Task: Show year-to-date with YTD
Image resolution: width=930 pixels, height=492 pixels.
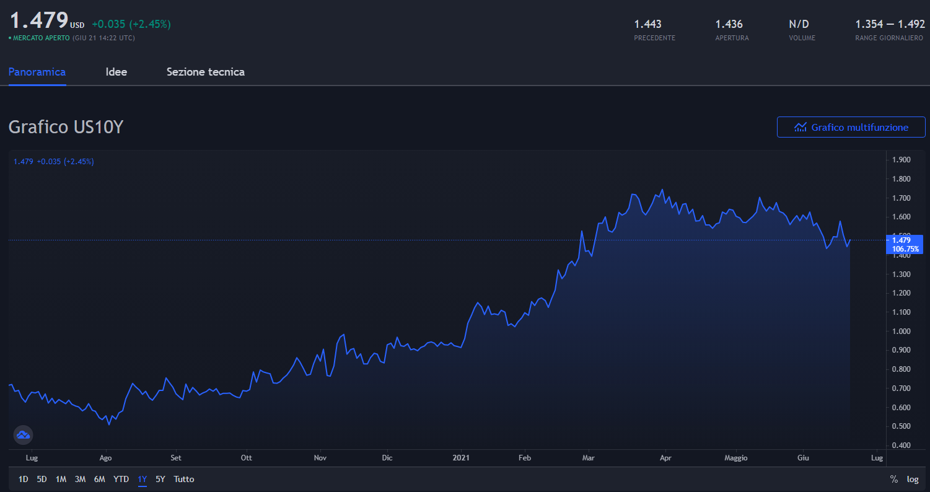Action: (x=121, y=479)
